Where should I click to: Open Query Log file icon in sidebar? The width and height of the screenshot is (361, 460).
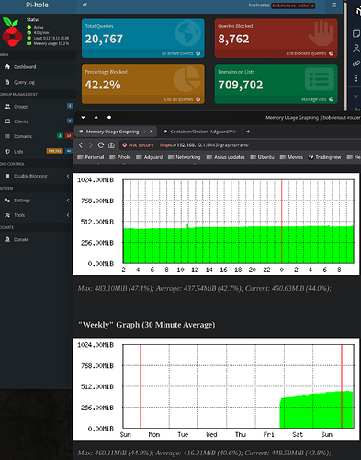7,82
